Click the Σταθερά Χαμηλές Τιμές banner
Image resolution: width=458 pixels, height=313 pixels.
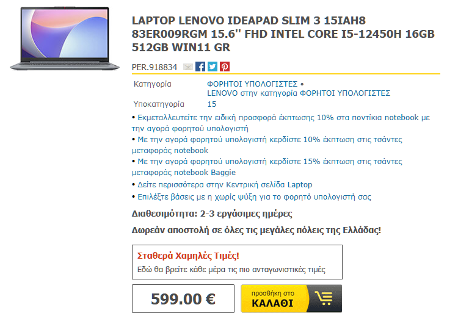tap(237, 262)
